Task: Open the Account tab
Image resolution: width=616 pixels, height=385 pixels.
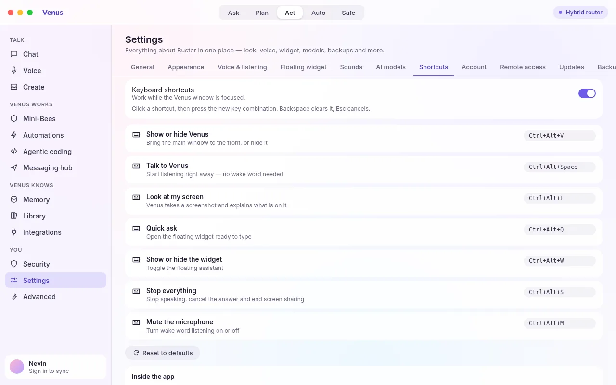Action: coord(474,67)
